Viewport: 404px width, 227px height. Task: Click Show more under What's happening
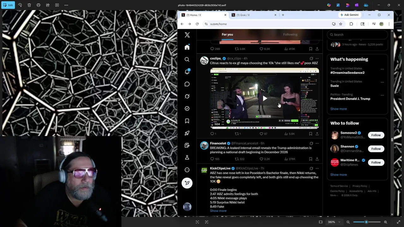tap(338, 109)
